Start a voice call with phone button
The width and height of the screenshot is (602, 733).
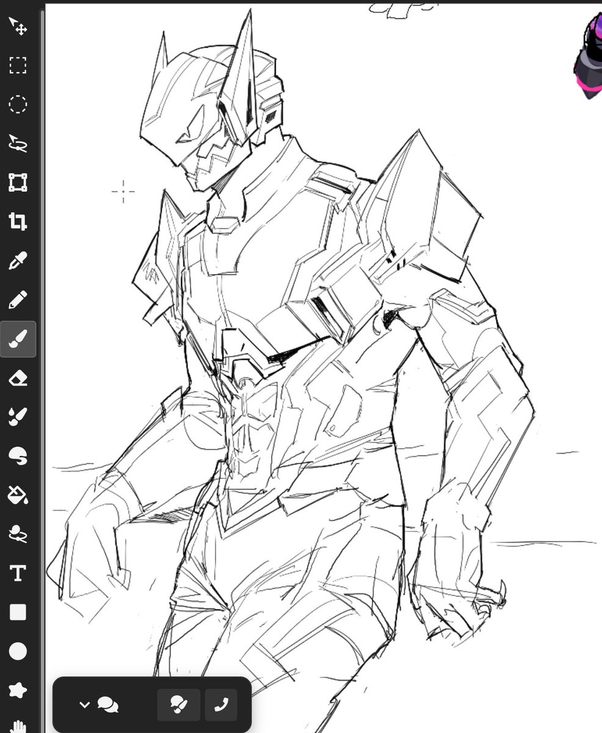[x=220, y=705]
